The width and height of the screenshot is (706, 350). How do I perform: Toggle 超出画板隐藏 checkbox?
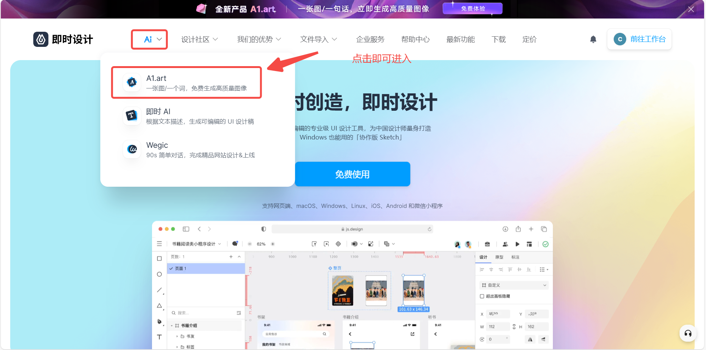tap(482, 296)
